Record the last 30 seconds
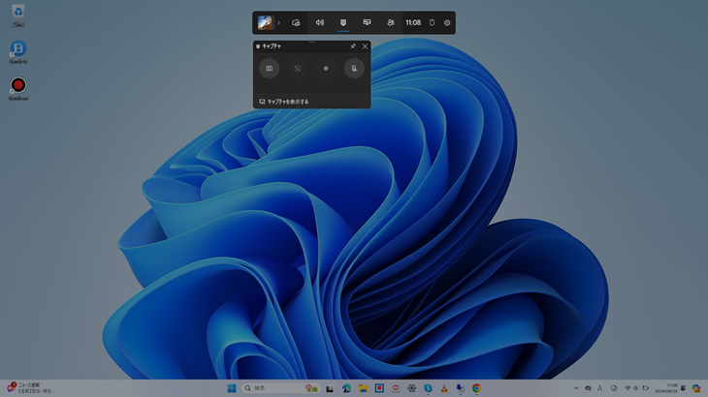708x397 pixels. [297, 69]
